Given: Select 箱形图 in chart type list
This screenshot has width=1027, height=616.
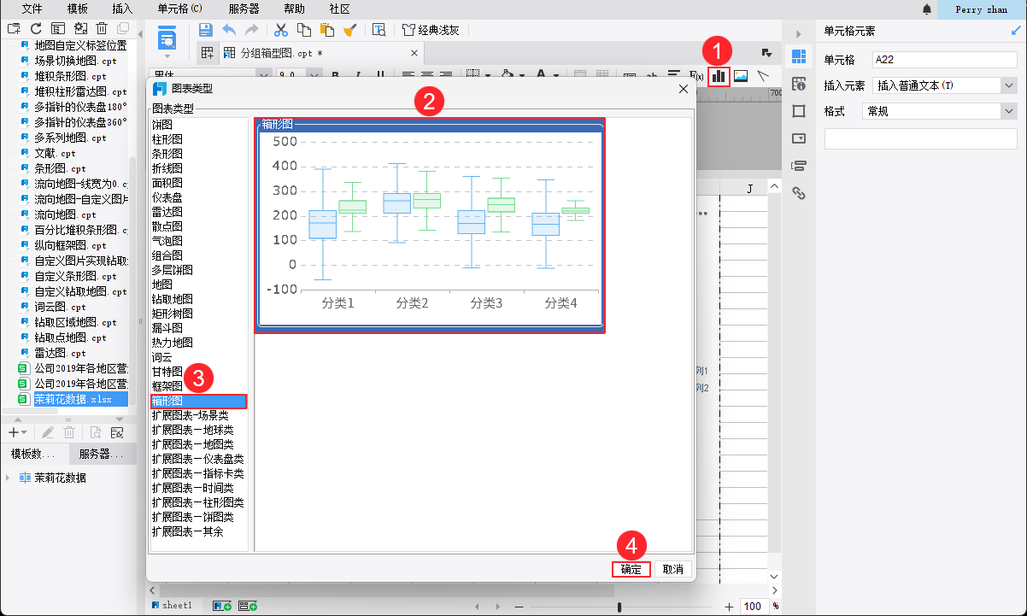Looking at the screenshot, I should click(x=198, y=401).
